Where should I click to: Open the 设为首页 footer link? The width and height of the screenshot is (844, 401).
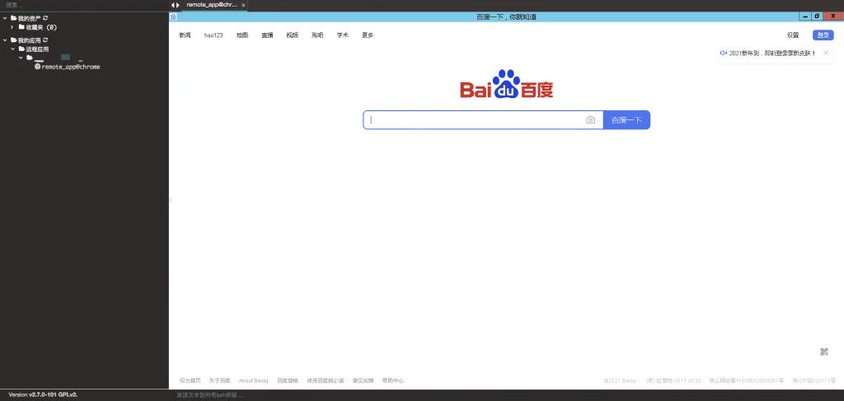190,380
